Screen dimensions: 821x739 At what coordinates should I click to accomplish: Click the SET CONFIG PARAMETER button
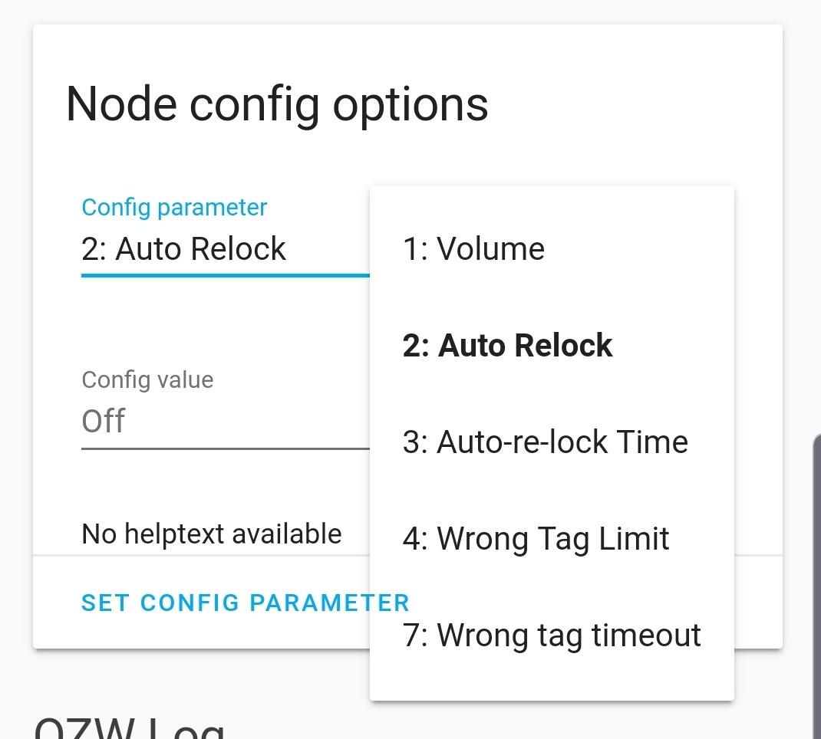pyautogui.click(x=246, y=603)
